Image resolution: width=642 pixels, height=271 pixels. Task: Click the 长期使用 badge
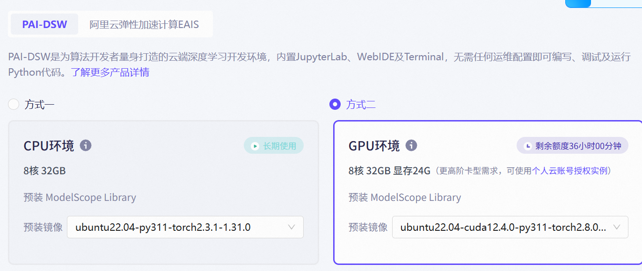pos(274,146)
